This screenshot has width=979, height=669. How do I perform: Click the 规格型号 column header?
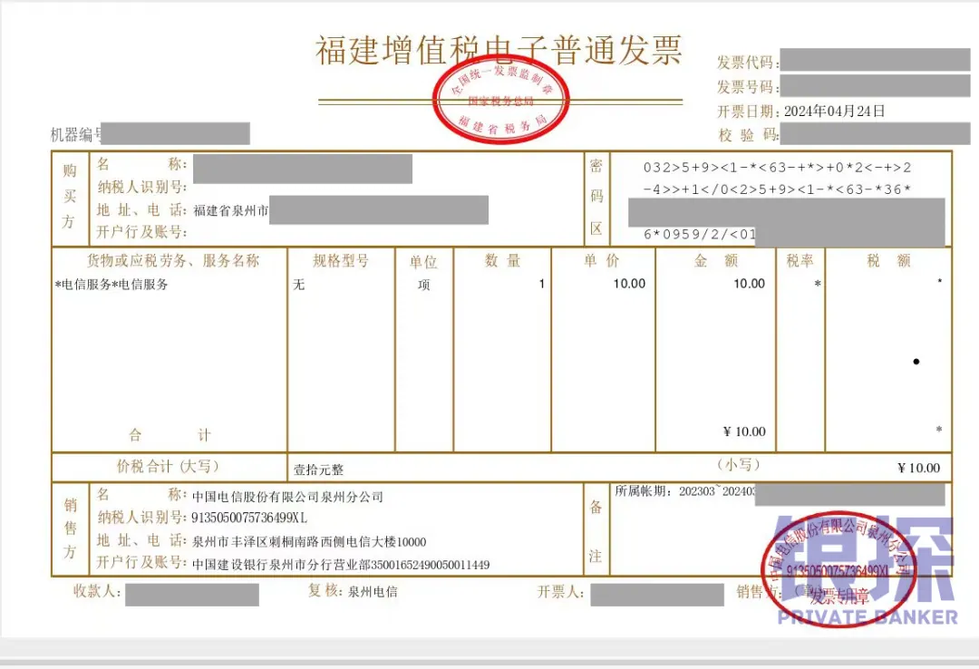pos(341,260)
